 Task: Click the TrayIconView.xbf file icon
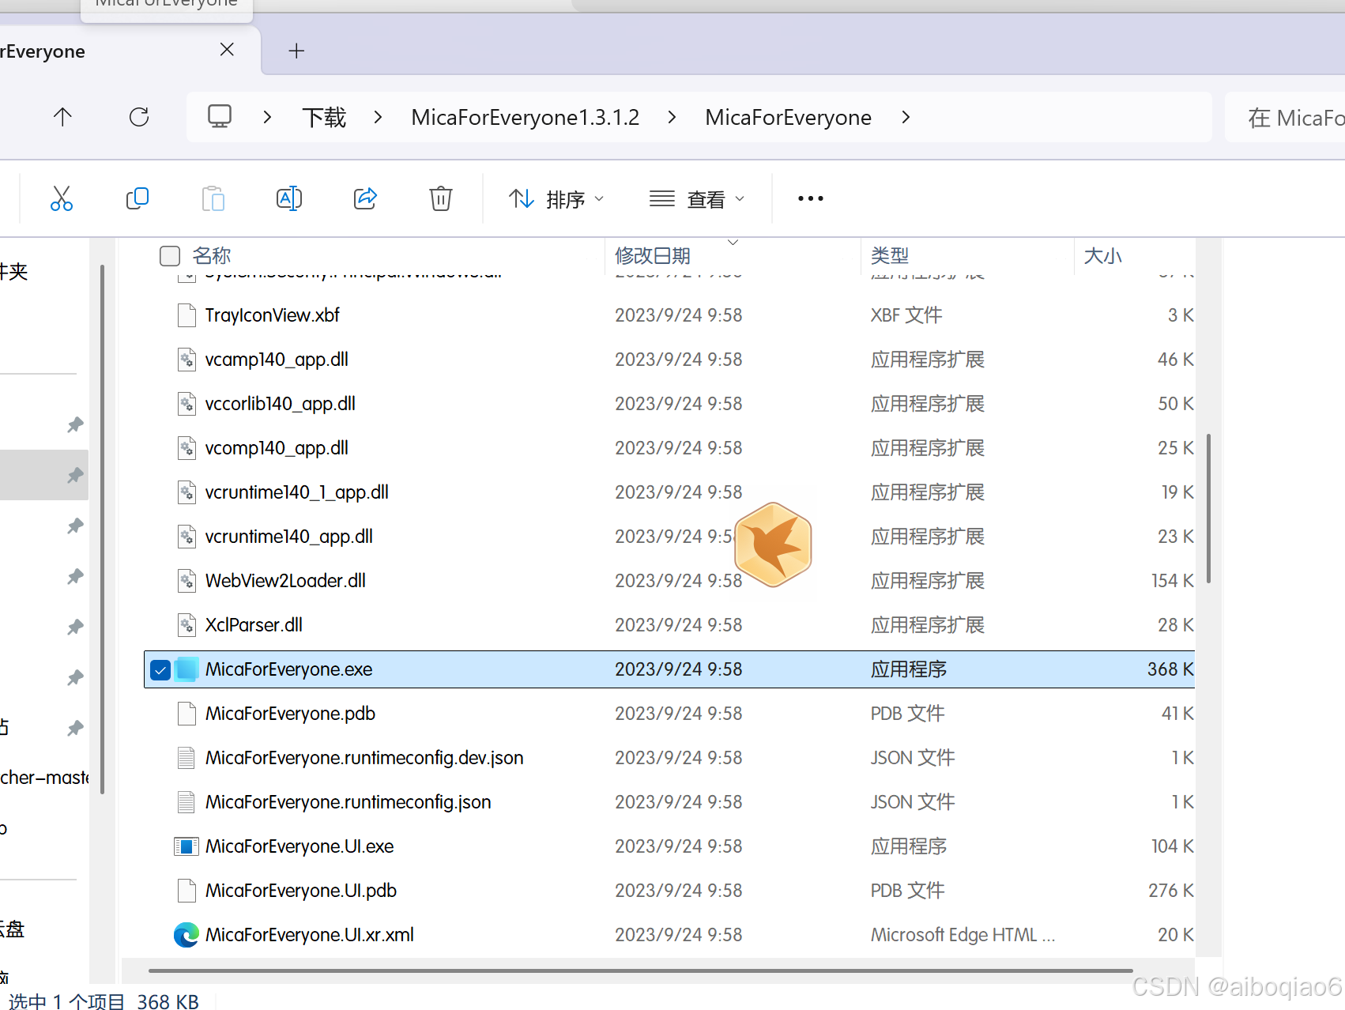(x=186, y=315)
